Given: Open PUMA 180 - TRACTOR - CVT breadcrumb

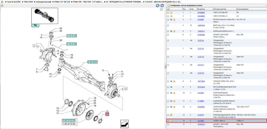Looking at the screenshot, I should 88,2.
